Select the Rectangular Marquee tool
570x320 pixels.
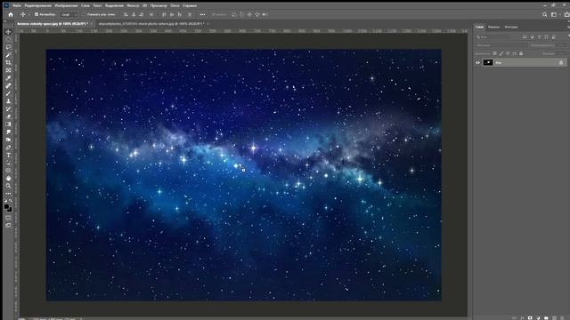(x=8, y=39)
